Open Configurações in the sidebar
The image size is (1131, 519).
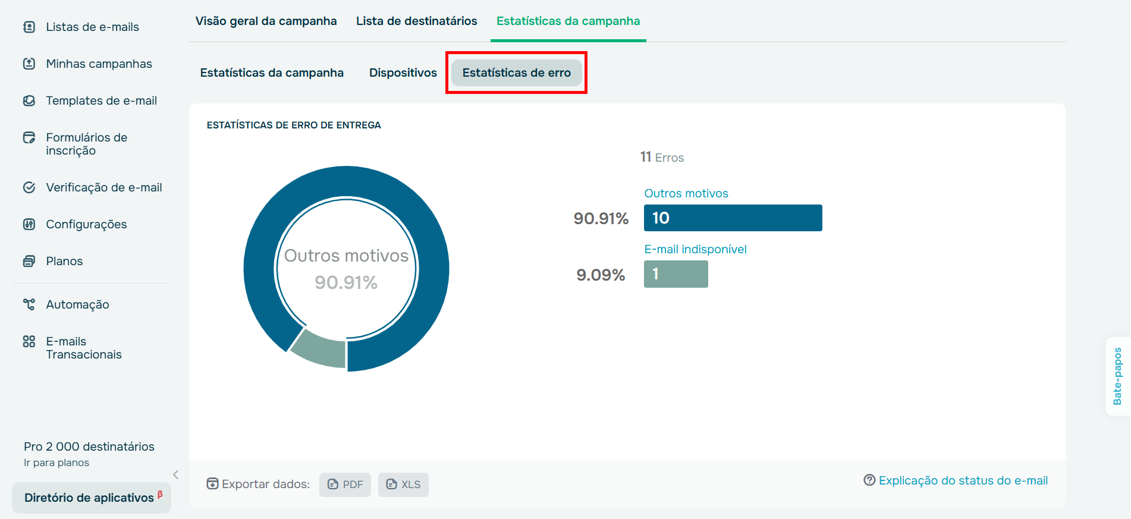(87, 224)
